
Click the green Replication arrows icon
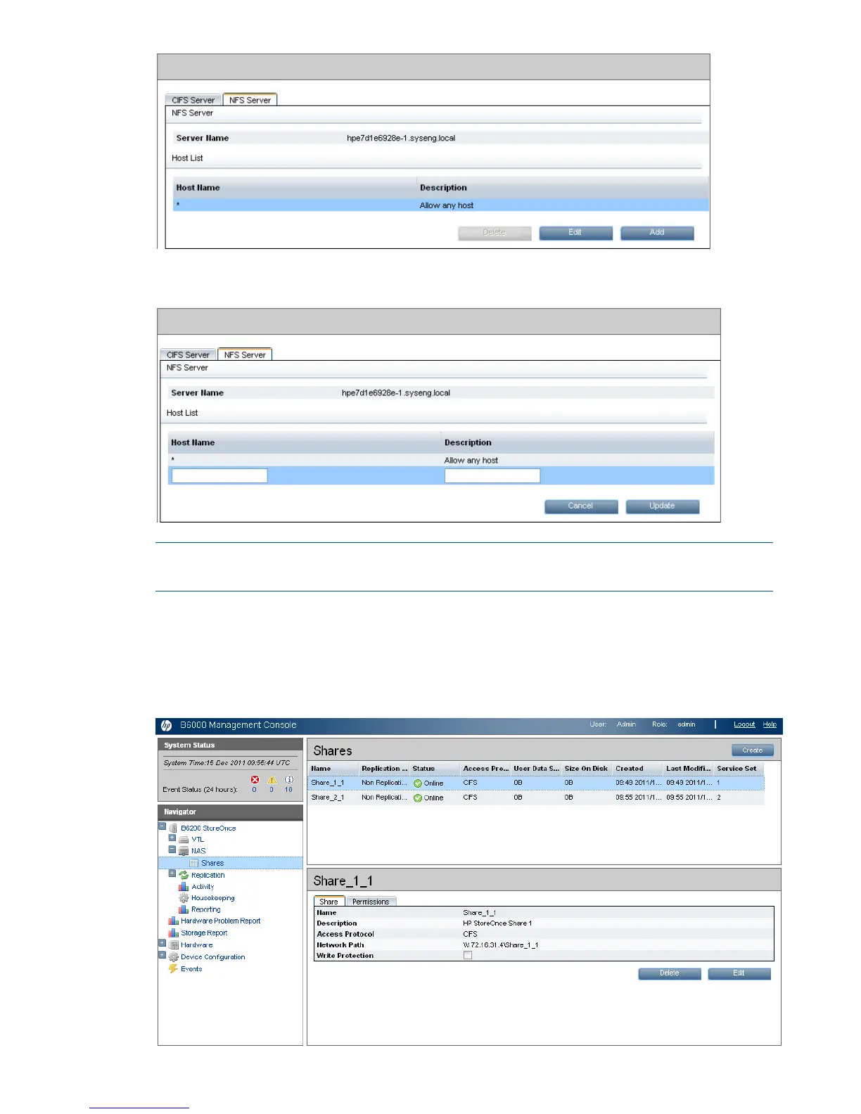click(184, 875)
